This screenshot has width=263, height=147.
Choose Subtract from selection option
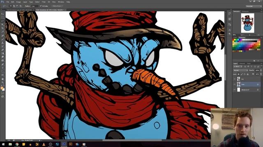(x=17, y=6)
